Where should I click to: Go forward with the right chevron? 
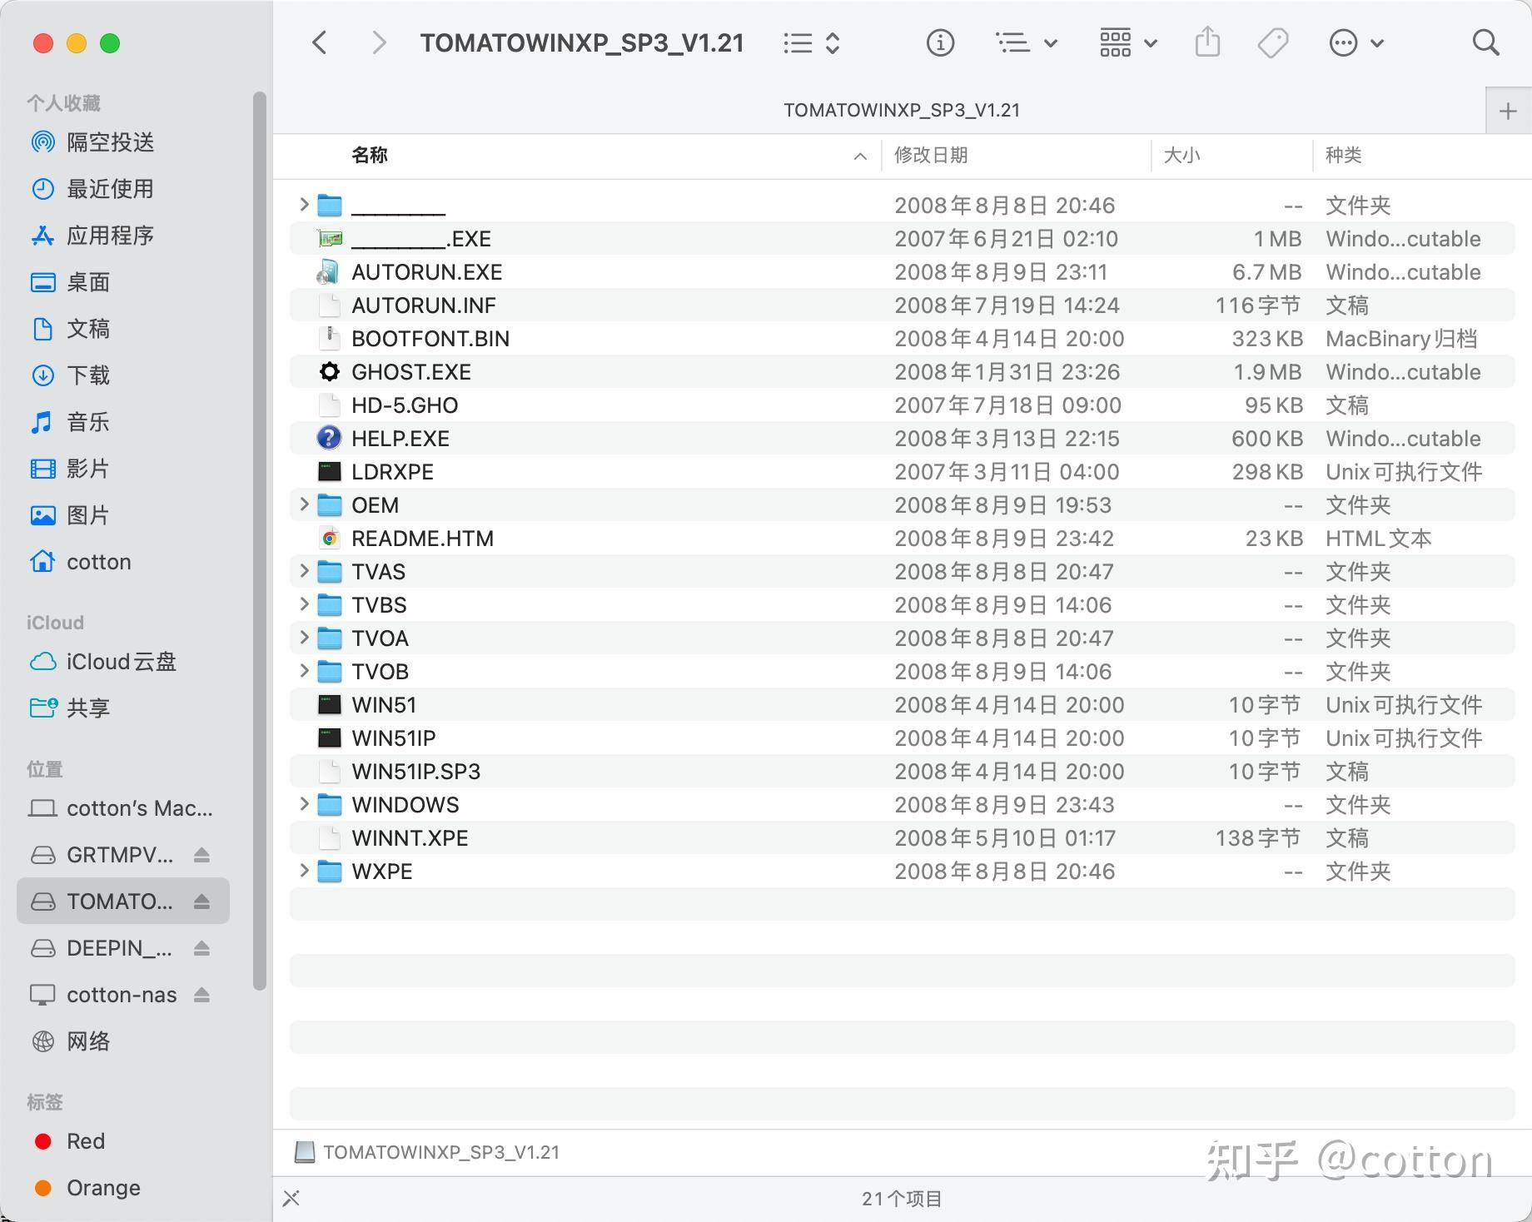point(379,42)
